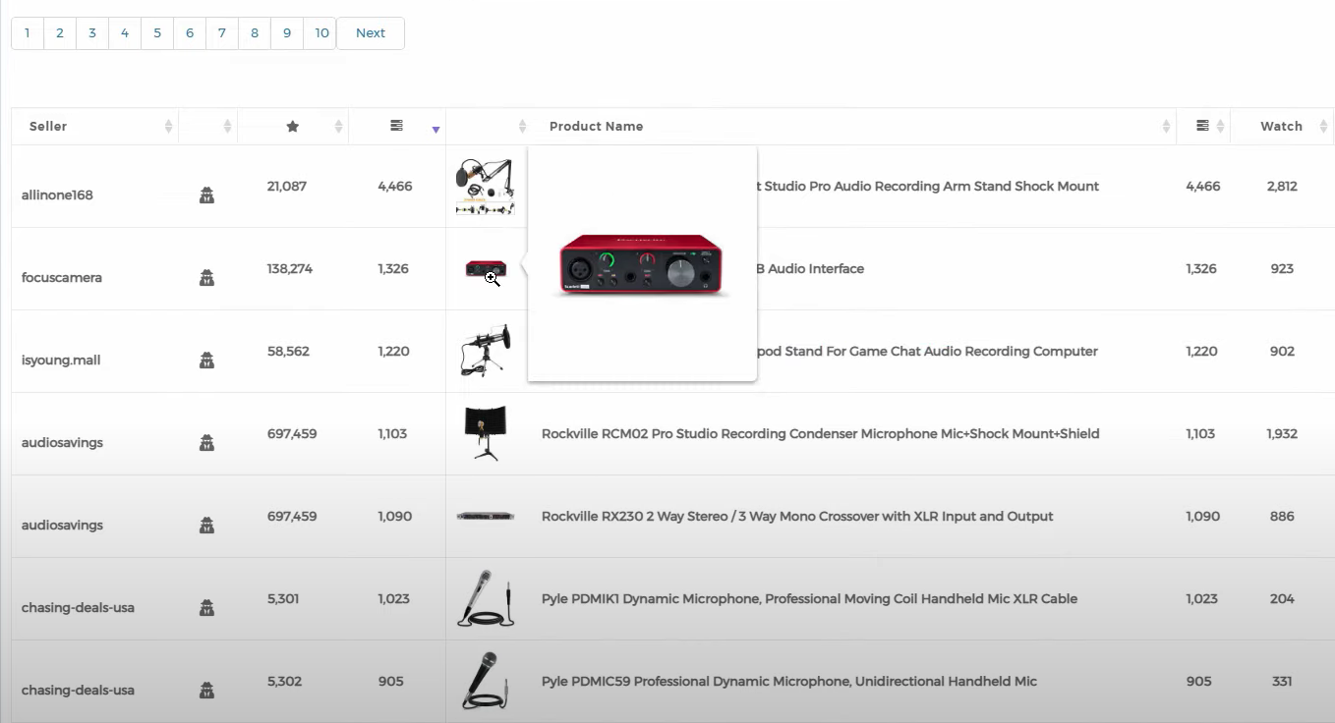Click seller badge icon in focuscamera row
Viewport: 1335px width, 723px height.
pyautogui.click(x=206, y=278)
